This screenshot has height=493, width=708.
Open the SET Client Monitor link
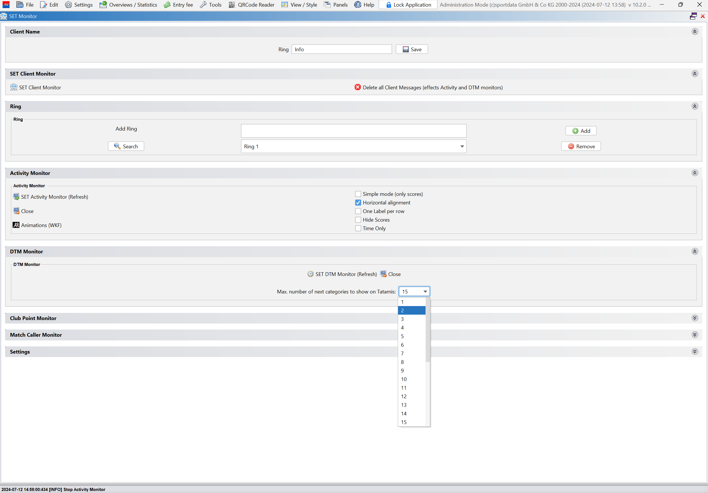[40, 87]
